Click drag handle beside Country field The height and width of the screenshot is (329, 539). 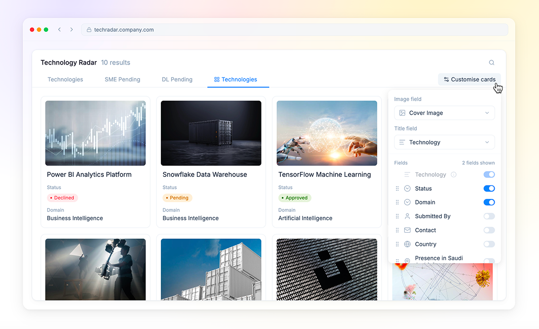click(397, 244)
